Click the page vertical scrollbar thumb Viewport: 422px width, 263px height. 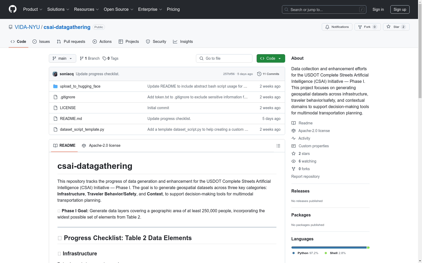click(x=420, y=51)
